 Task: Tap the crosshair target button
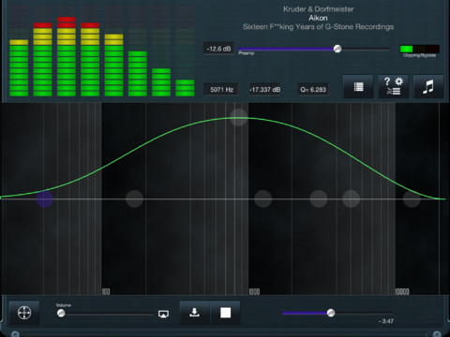[x=24, y=313]
